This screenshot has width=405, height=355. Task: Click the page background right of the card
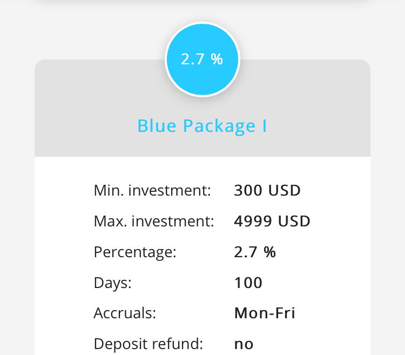click(388, 216)
